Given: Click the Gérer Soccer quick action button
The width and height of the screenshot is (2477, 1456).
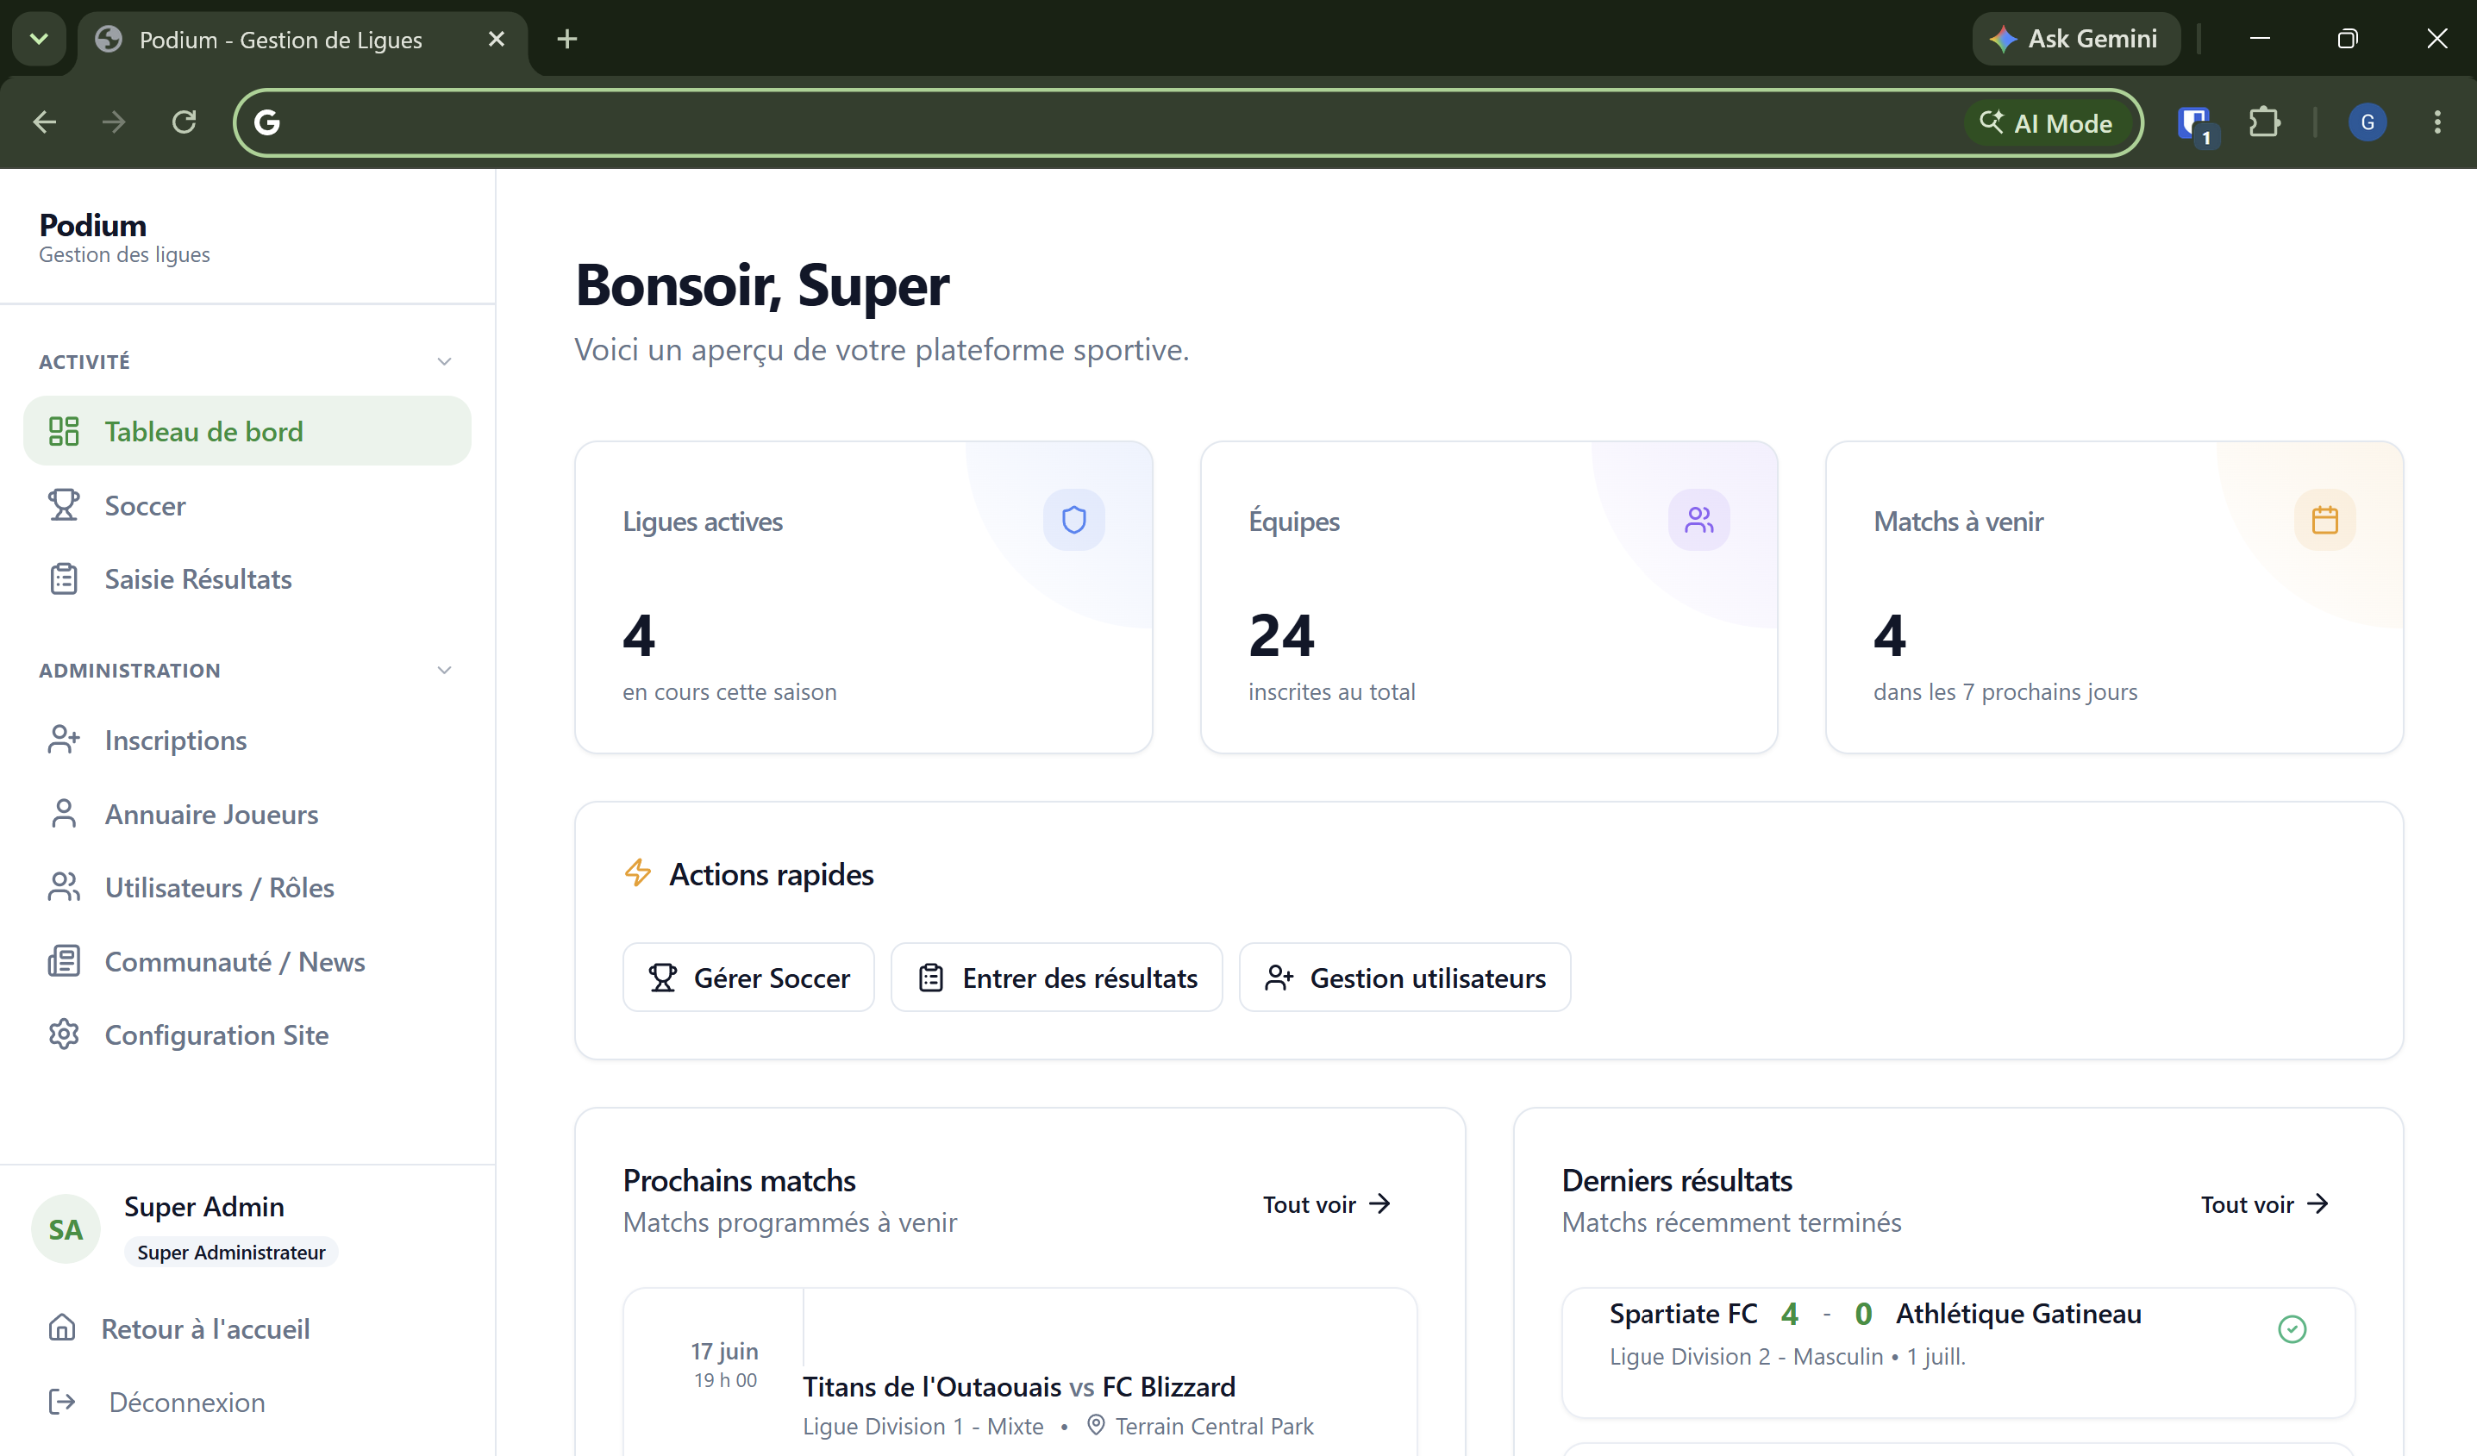Looking at the screenshot, I should click(748, 978).
